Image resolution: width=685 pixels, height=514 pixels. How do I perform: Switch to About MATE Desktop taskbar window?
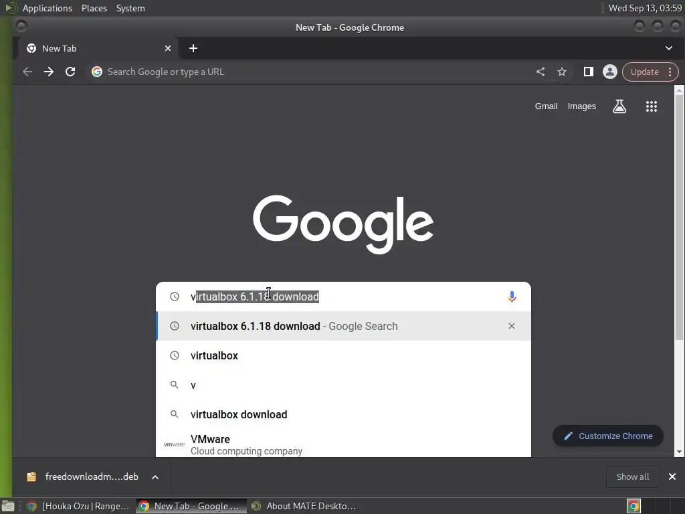pos(304,506)
